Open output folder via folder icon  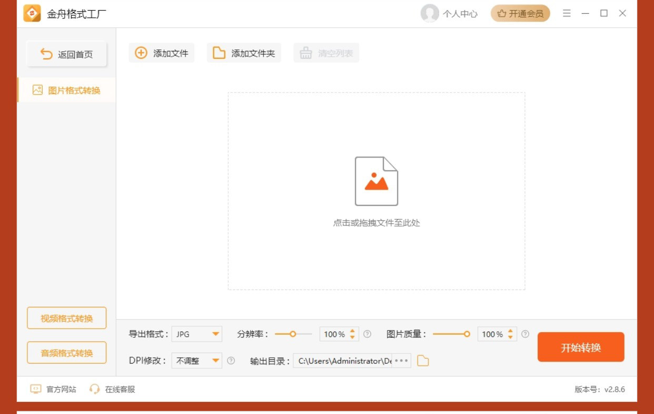pyautogui.click(x=423, y=361)
